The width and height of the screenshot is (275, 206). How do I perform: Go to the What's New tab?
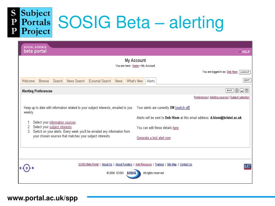coord(135,81)
